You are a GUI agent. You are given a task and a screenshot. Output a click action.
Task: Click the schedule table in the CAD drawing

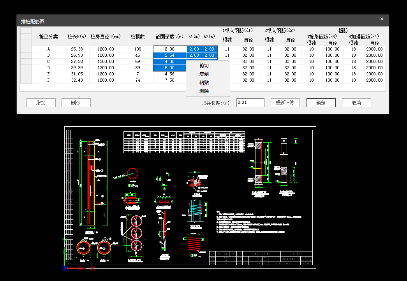184,142
